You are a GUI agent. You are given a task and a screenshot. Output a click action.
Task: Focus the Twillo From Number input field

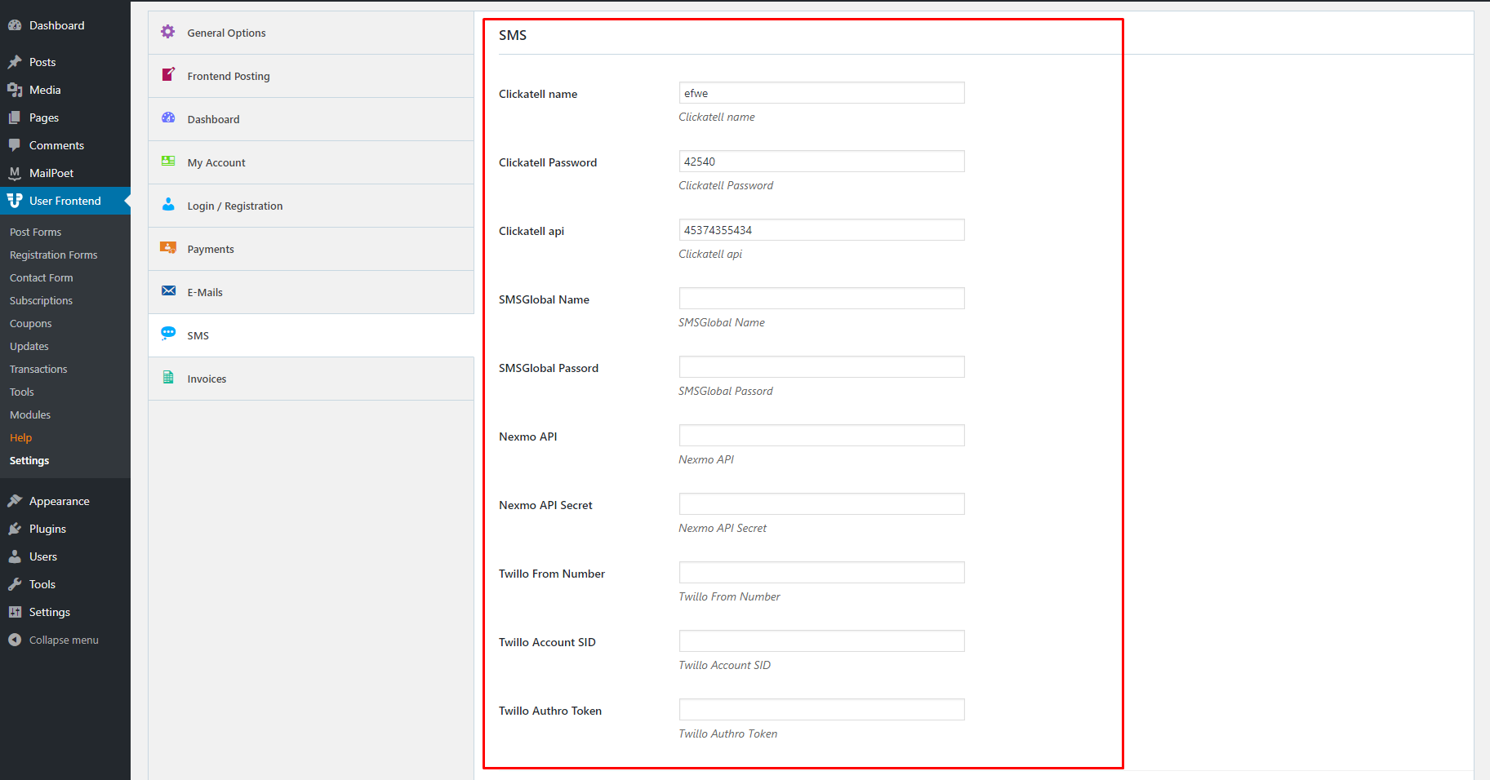[821, 573]
